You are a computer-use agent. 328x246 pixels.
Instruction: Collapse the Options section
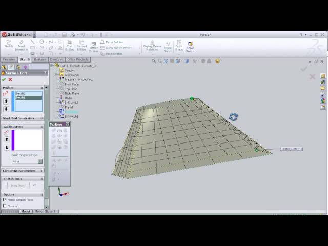42,195
